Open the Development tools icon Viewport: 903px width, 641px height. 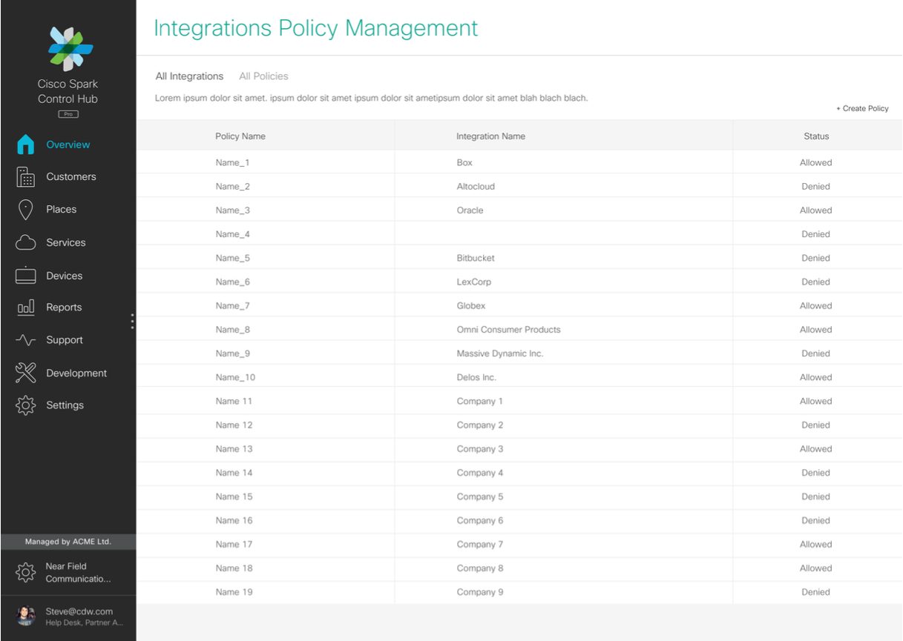(x=26, y=373)
